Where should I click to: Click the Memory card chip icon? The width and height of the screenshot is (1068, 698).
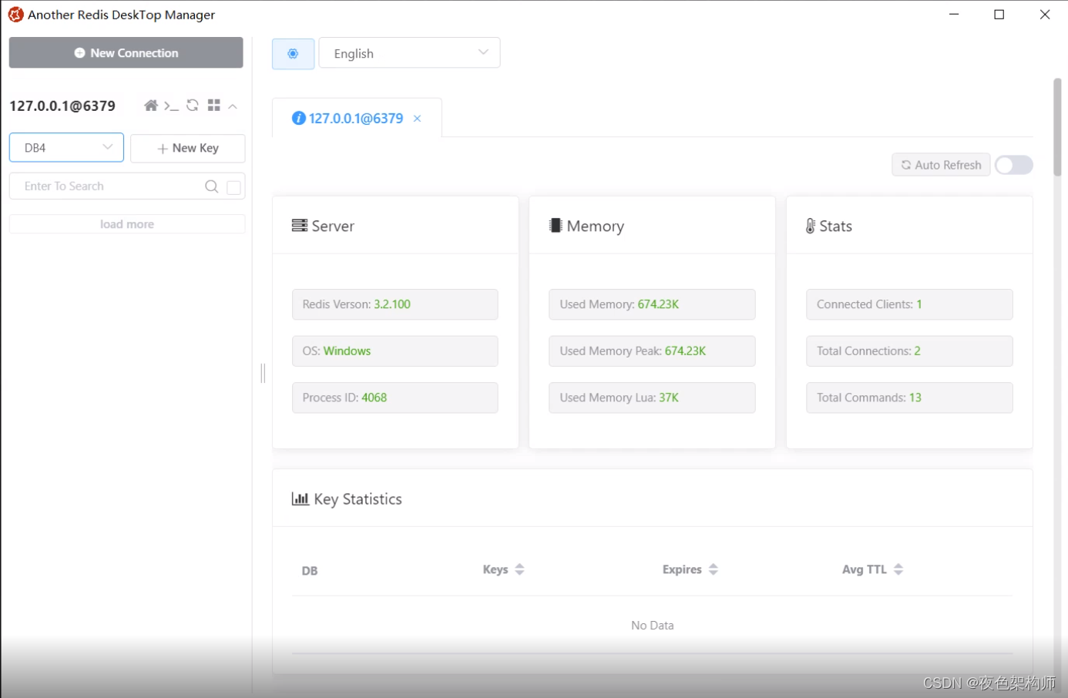click(556, 225)
